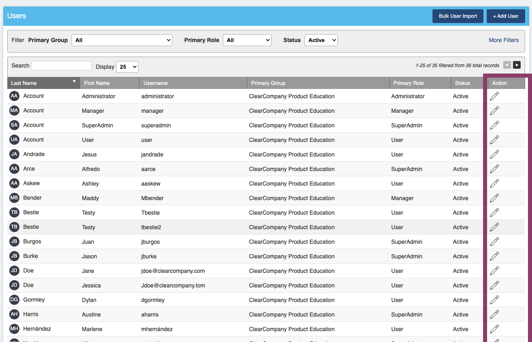Edit Alfredo Arce using pencil icon

click(x=494, y=169)
